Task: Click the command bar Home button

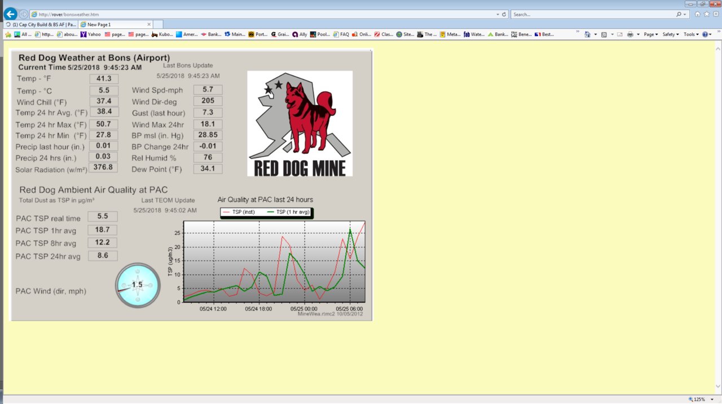Action: [587, 34]
